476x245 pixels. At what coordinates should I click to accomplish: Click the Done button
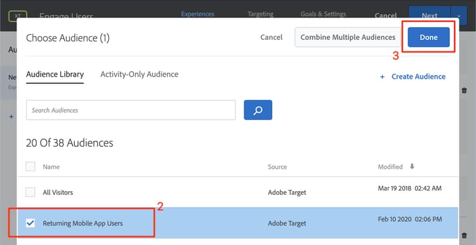tap(428, 37)
